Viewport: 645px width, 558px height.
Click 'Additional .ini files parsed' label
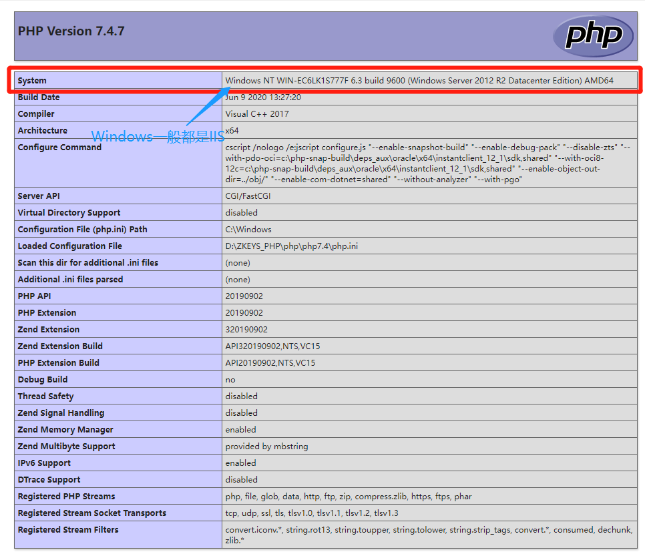pyautogui.click(x=70, y=280)
